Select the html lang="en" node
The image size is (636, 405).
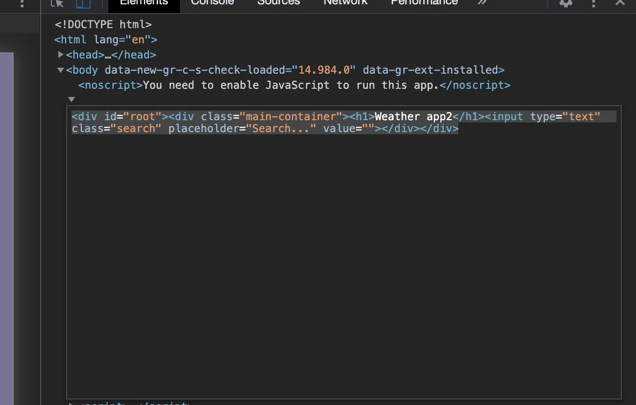pyautogui.click(x=106, y=40)
